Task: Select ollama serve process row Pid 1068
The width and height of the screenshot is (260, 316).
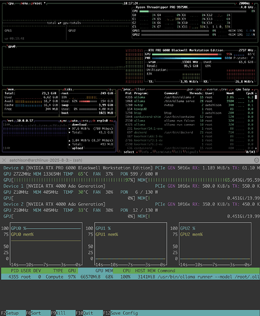Action: [189, 101]
